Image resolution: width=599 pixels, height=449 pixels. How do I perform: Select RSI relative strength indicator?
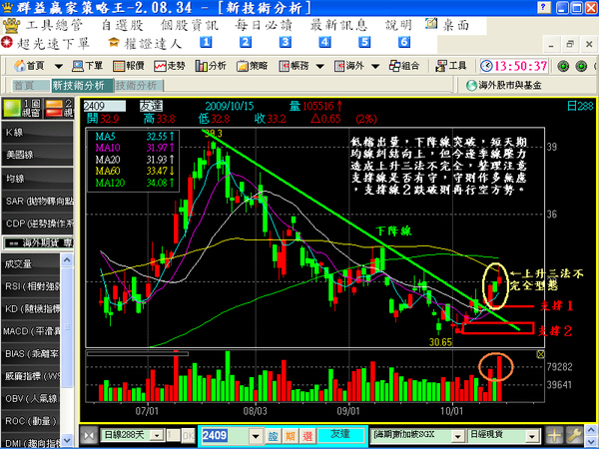click(31, 286)
